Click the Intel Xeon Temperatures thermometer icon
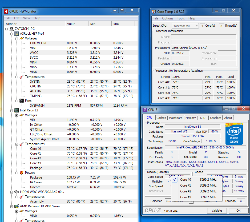The width and height of the screenshot is (250, 222). 22,144
